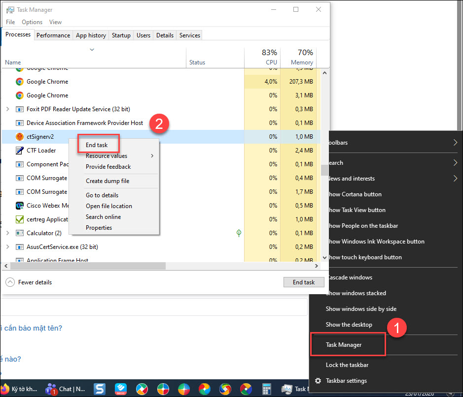Click the ctSignerv2 process icon
The height and width of the screenshot is (397, 463).
click(x=20, y=137)
